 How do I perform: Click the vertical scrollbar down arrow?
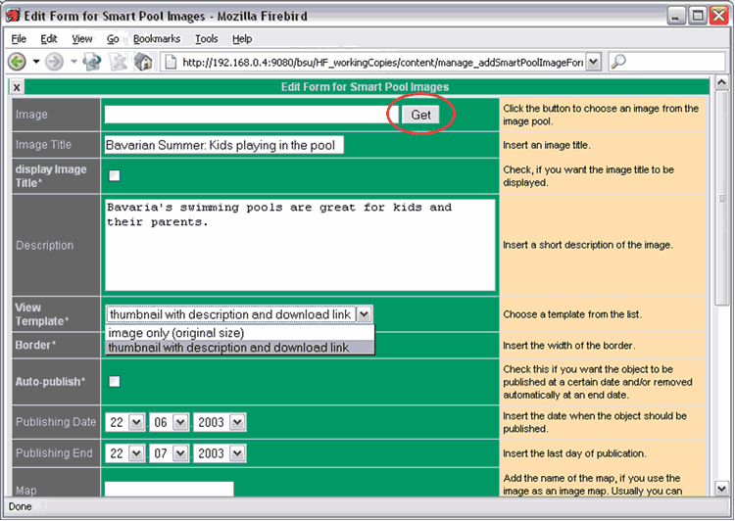click(x=723, y=488)
